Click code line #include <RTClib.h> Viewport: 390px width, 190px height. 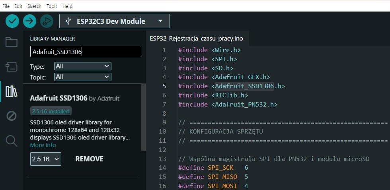tap(213, 95)
